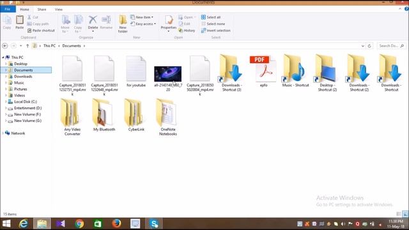The image size is (409, 230).
Task: Select Desktop in the navigation pane
Action: pos(20,64)
